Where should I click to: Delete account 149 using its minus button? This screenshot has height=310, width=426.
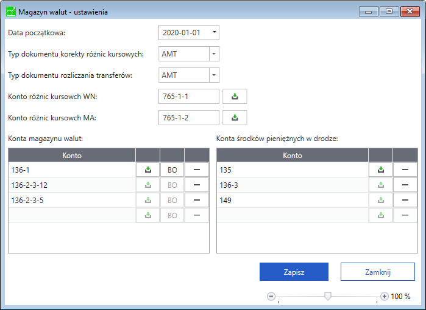[x=405, y=200]
